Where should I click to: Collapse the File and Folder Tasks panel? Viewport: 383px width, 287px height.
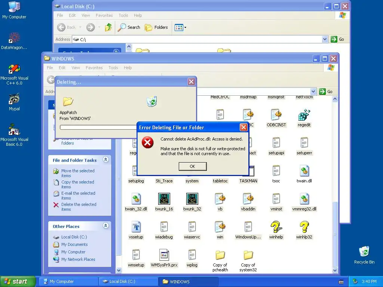point(105,160)
